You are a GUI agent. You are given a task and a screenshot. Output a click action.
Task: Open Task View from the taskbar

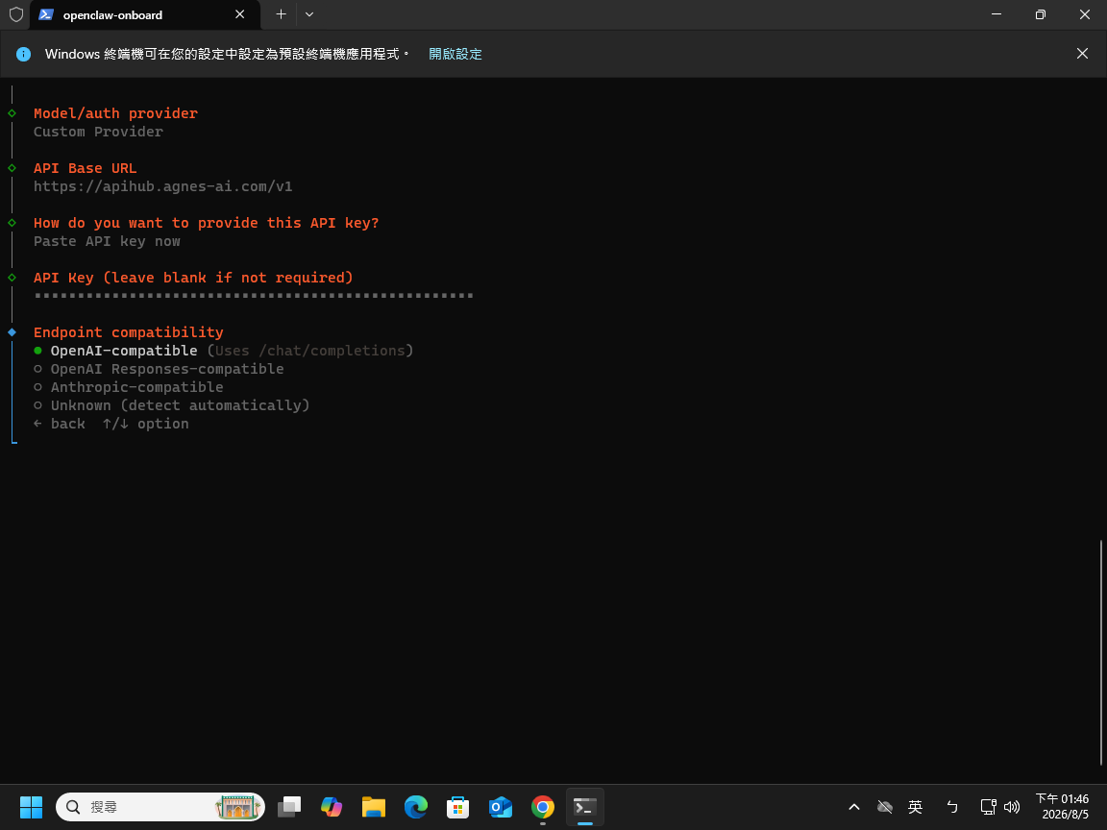(288, 807)
